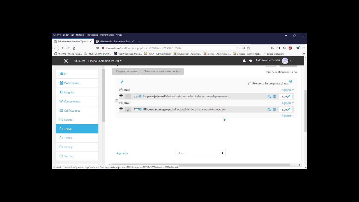Open Editar menu
Screen dimensions: 359x202
tap(66, 35)
